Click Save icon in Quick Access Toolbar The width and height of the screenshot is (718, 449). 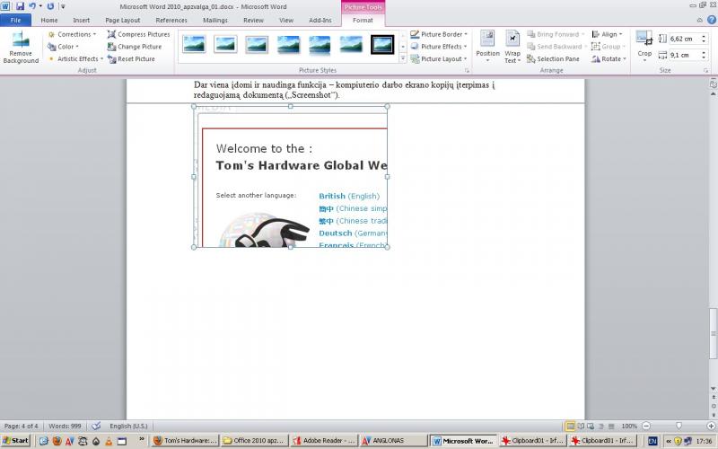tap(20, 6)
